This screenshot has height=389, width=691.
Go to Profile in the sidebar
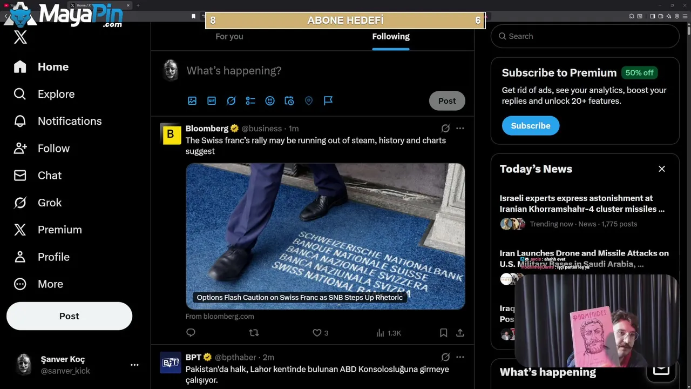42,257
